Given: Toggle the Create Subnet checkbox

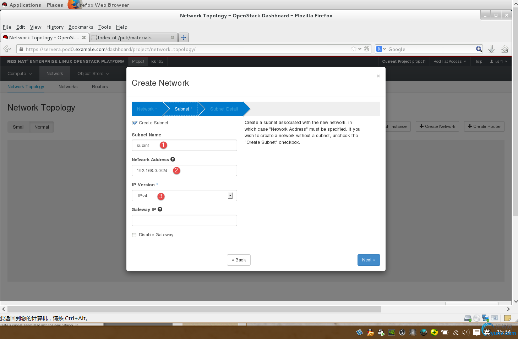Looking at the screenshot, I should pyautogui.click(x=135, y=123).
